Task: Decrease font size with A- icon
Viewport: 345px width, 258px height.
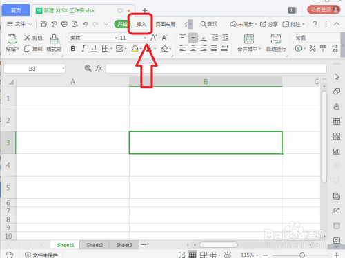Action: pos(164,38)
